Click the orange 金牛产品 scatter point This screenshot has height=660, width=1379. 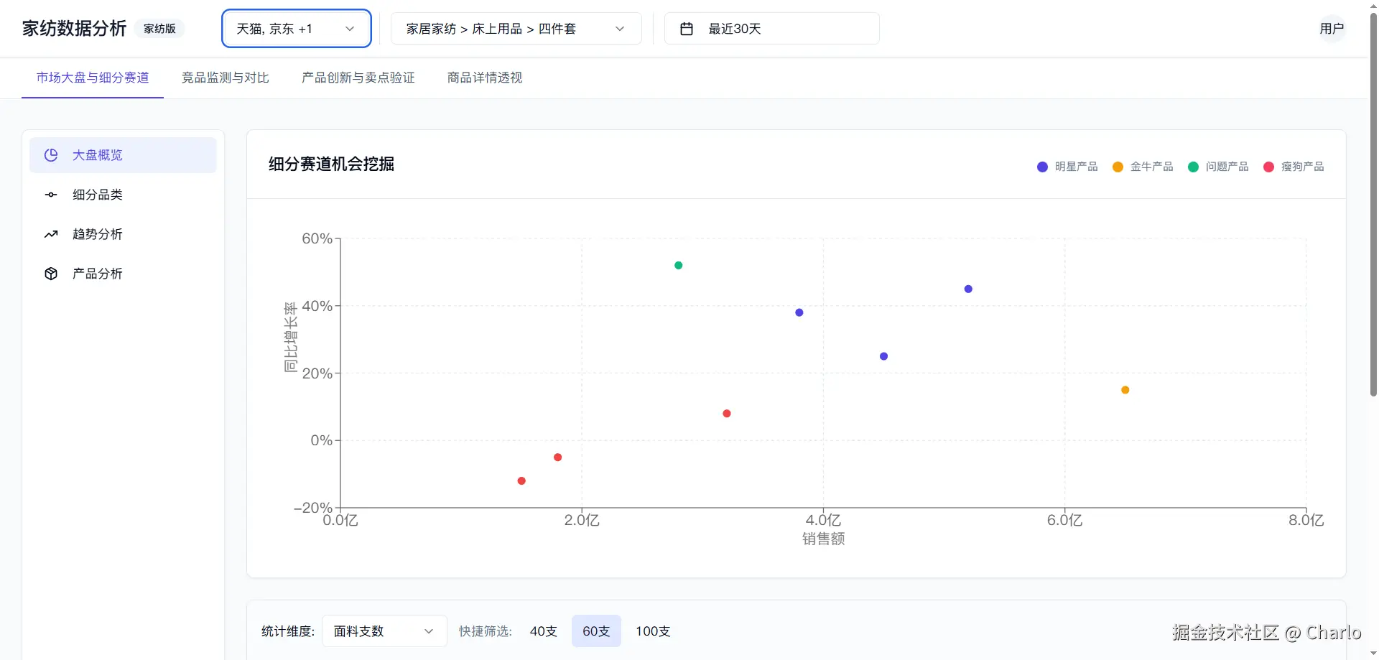pyautogui.click(x=1125, y=390)
